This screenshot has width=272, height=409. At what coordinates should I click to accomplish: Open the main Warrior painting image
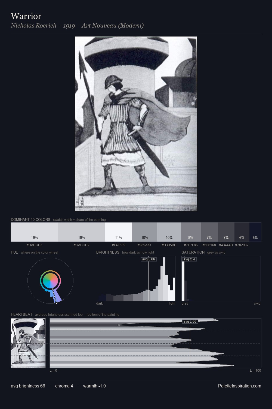[136, 124]
